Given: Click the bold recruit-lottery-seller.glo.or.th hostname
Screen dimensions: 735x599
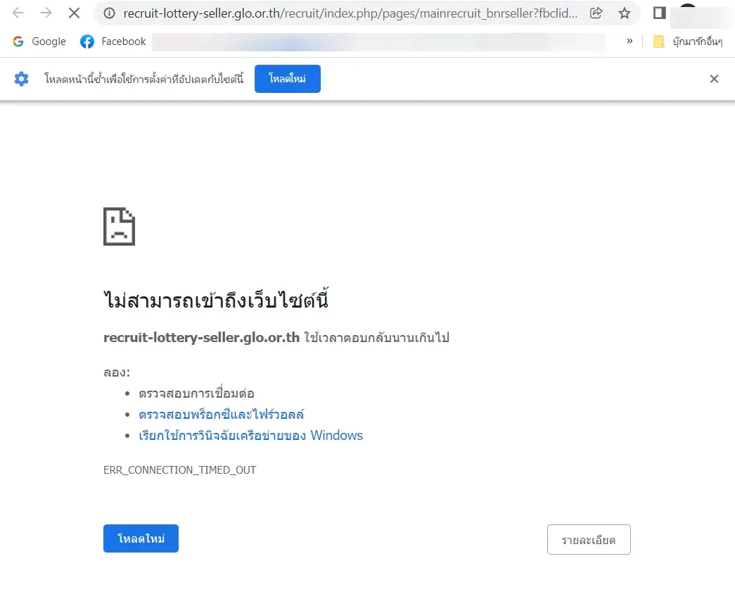Looking at the screenshot, I should point(202,338).
